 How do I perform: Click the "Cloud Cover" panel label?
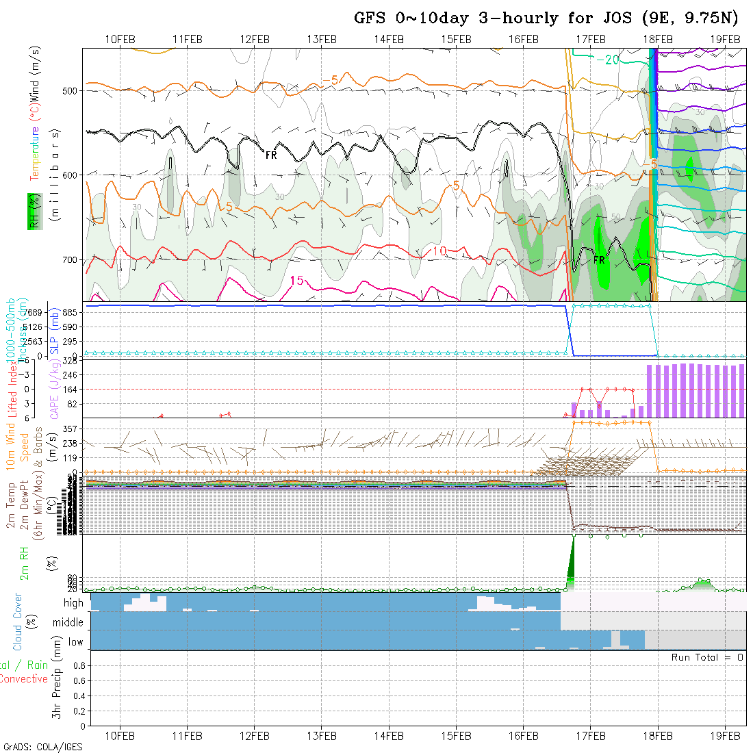click(18, 622)
